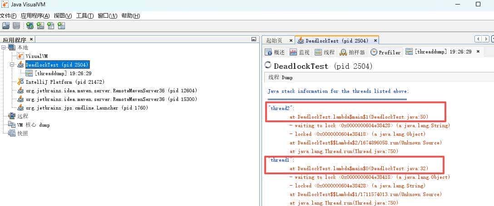494x206 pixels.
Task: Close the [threaddump] 19:26:29 inner tab
Action: point(478,52)
